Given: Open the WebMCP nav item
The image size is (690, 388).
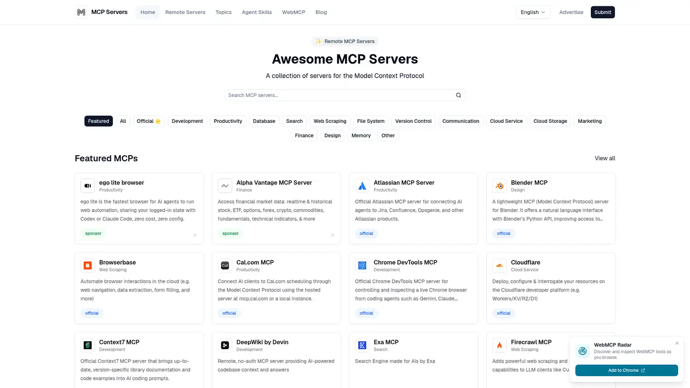Looking at the screenshot, I should point(294,12).
